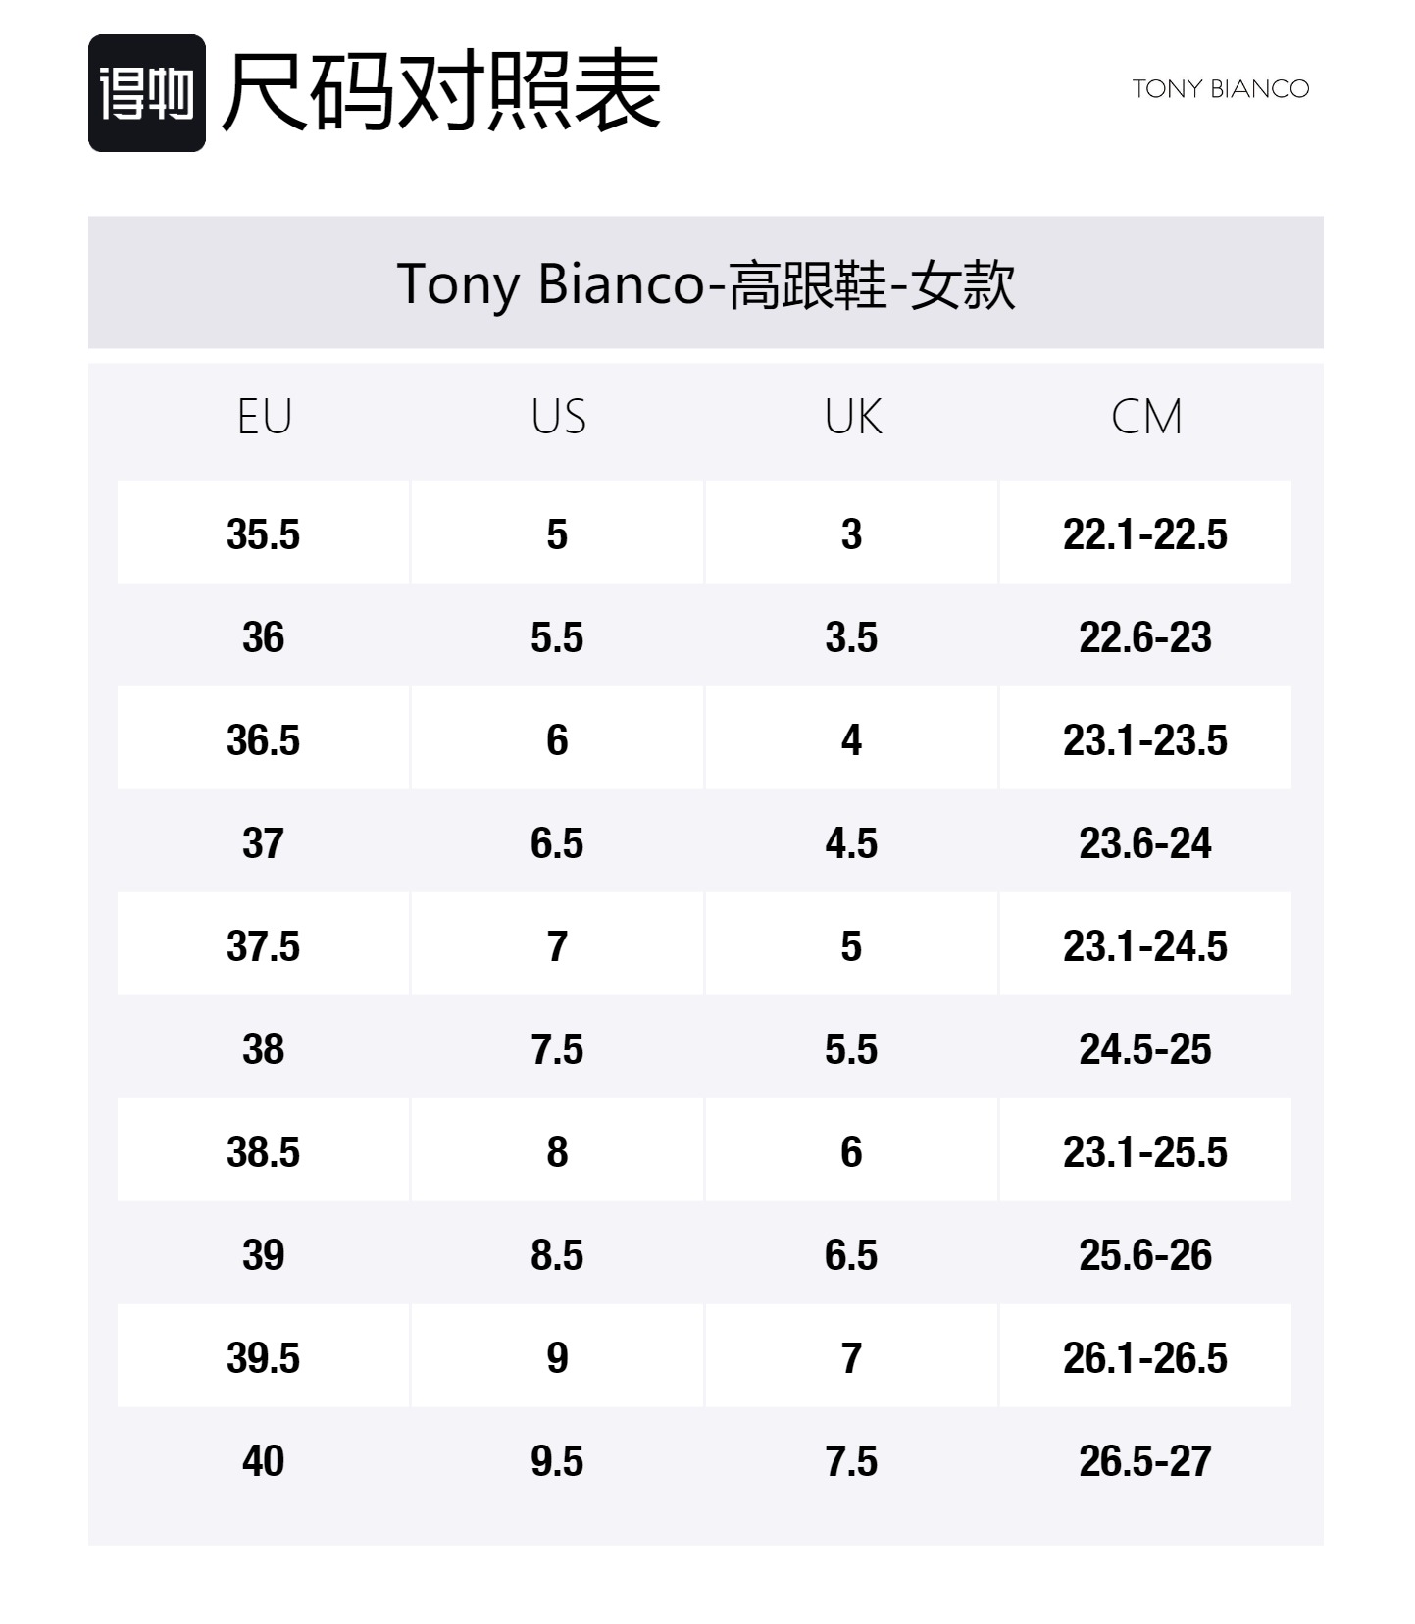This screenshot has height=1624, width=1415.
Task: Click the 24.5-25 CM cell
Action: coord(1145,1047)
